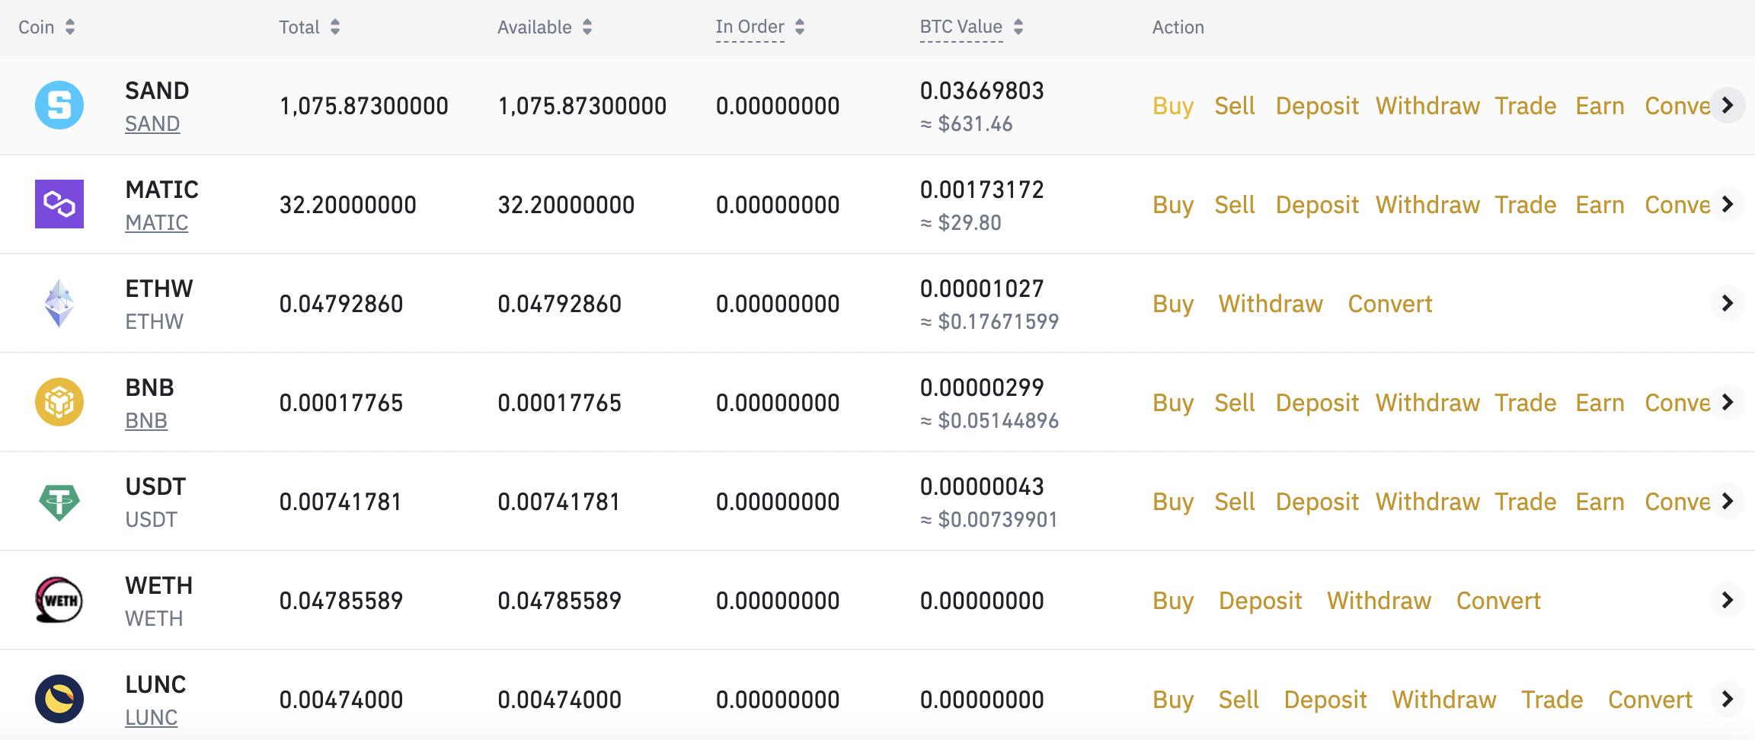The image size is (1755, 740).
Task: Open Earn for SAND
Action: click(x=1600, y=106)
